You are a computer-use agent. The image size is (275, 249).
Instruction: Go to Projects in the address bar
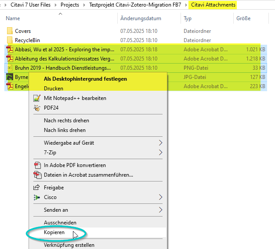coord(70,5)
